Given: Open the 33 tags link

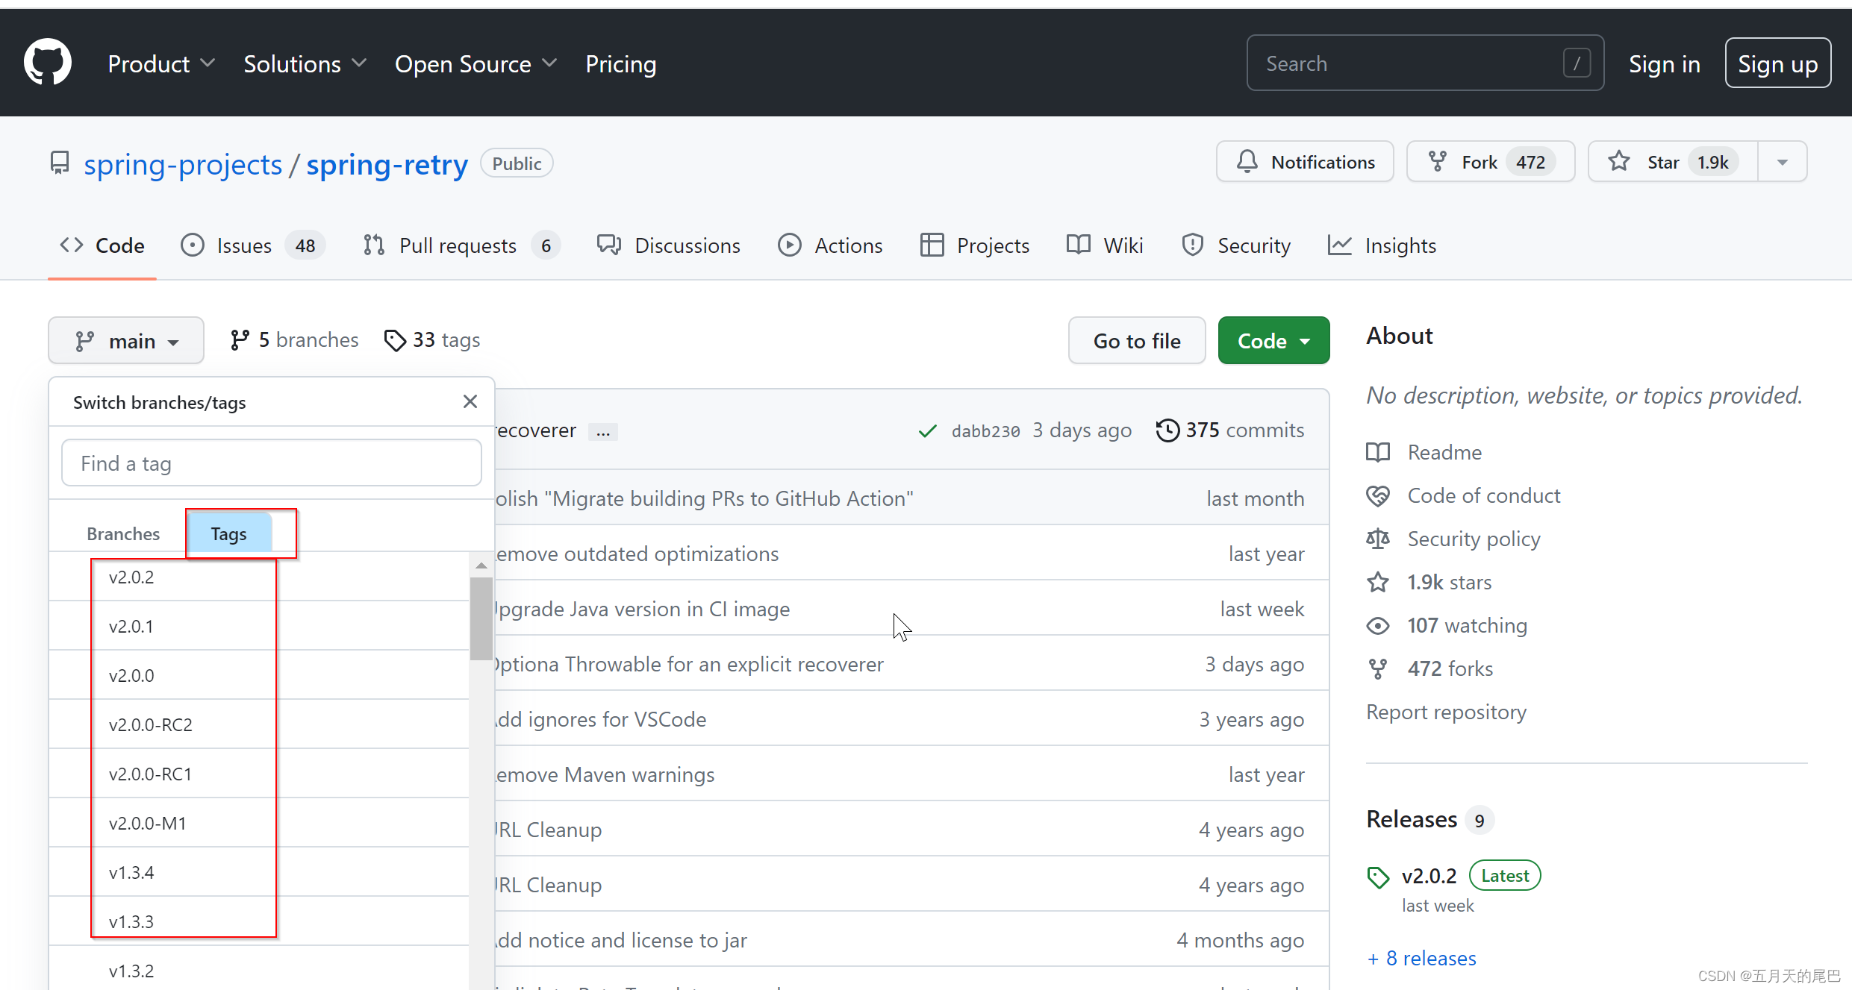Looking at the screenshot, I should pos(432,340).
